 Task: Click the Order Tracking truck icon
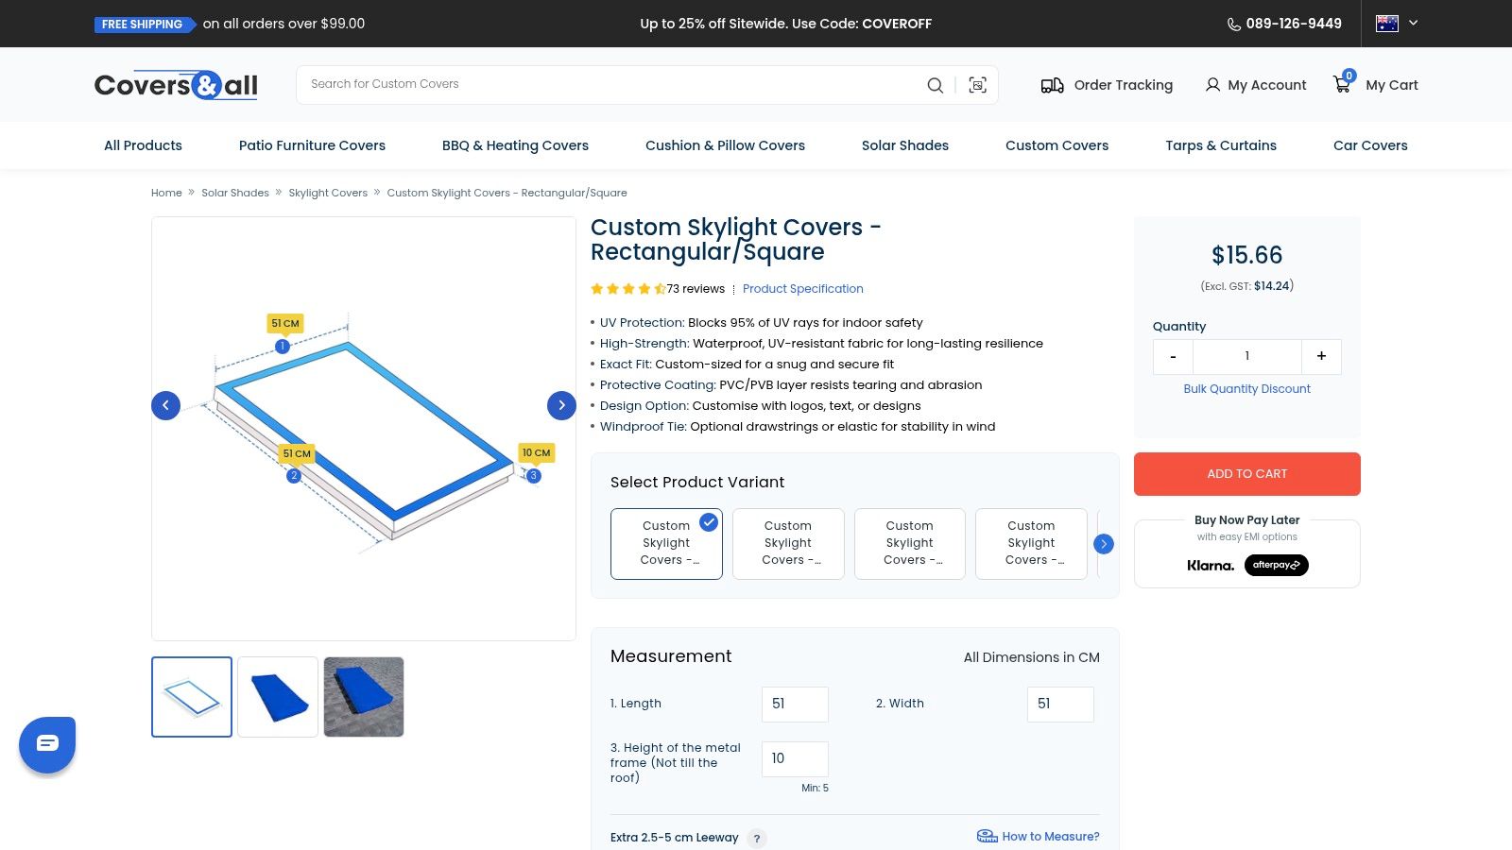(1052, 85)
